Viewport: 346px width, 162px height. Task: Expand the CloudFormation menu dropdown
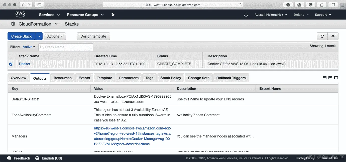coord(56,24)
